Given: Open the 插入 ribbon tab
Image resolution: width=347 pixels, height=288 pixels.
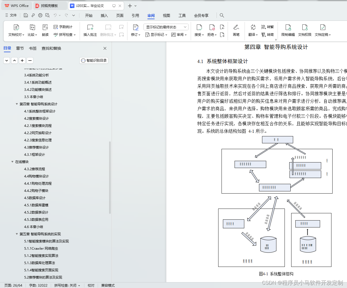Looking at the screenshot, I should click(104, 16).
